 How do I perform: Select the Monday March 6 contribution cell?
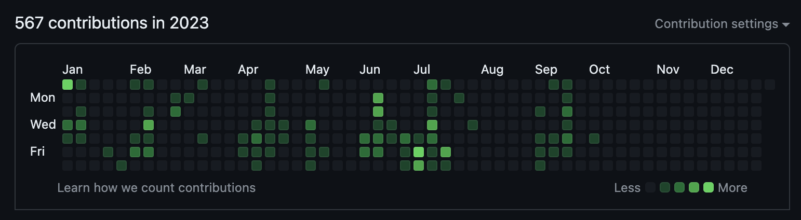(189, 98)
